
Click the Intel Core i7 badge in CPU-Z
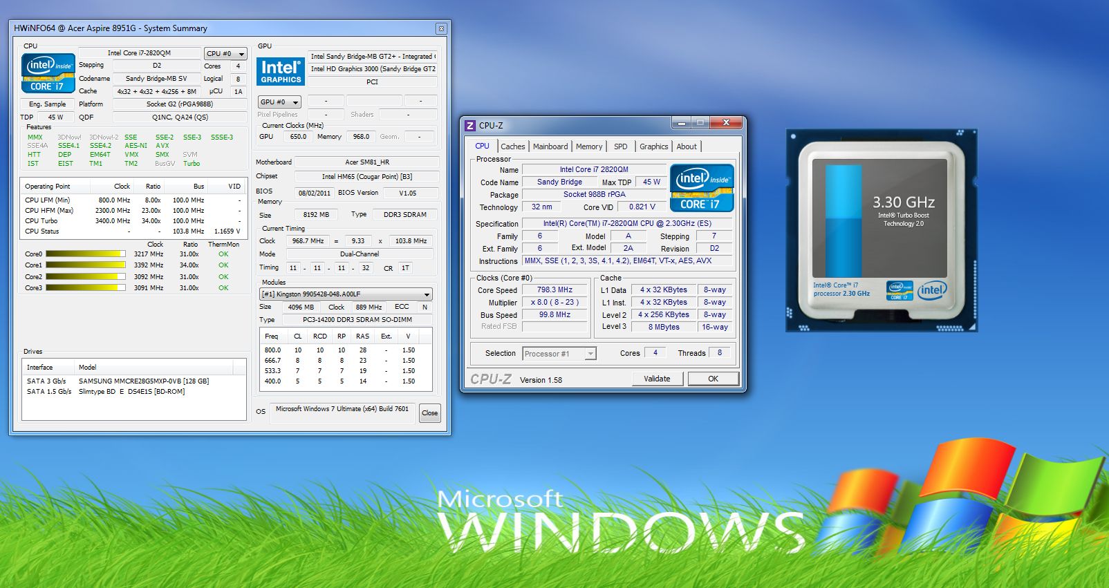(x=702, y=187)
